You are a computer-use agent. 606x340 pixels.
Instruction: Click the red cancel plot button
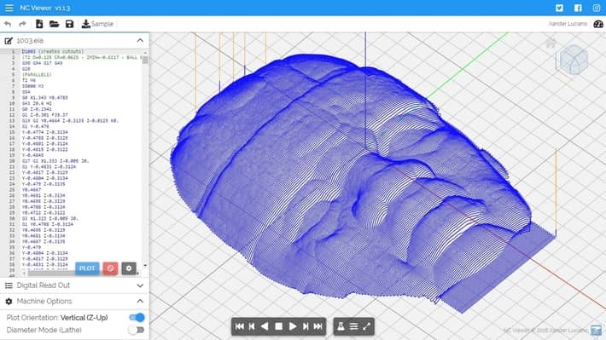point(110,268)
